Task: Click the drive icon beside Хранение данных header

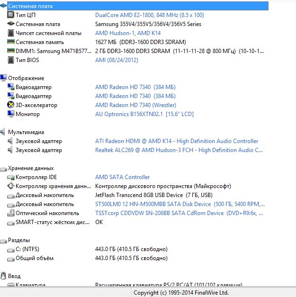Action: [x=3, y=169]
